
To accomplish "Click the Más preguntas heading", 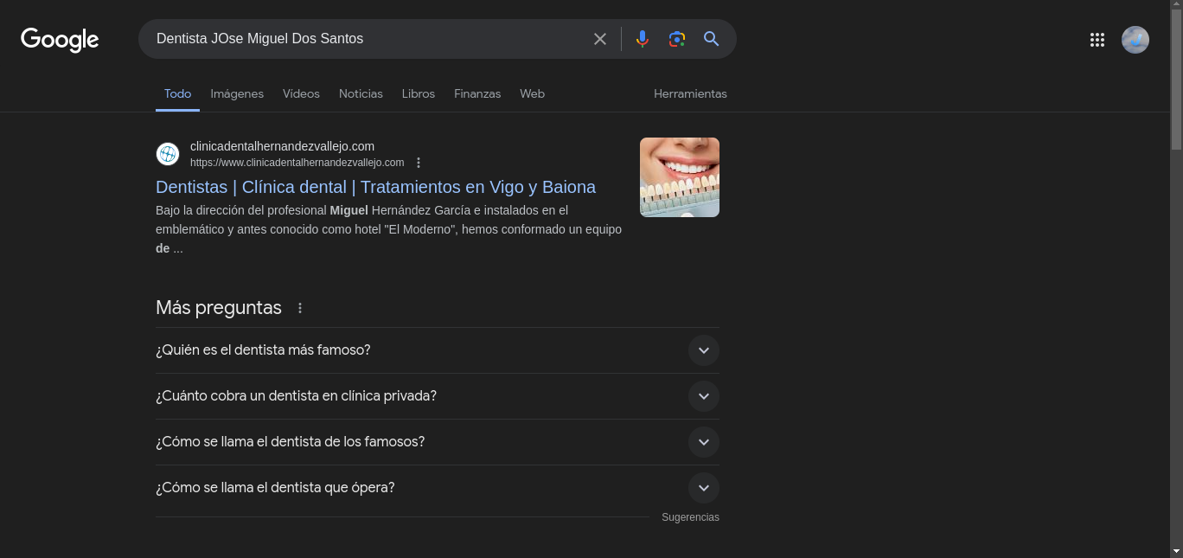I will [x=219, y=308].
